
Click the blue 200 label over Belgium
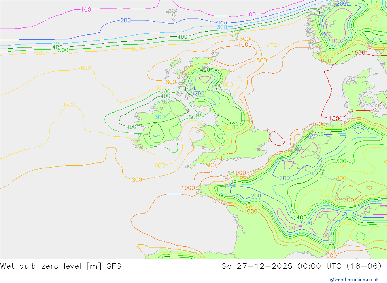[284, 178]
